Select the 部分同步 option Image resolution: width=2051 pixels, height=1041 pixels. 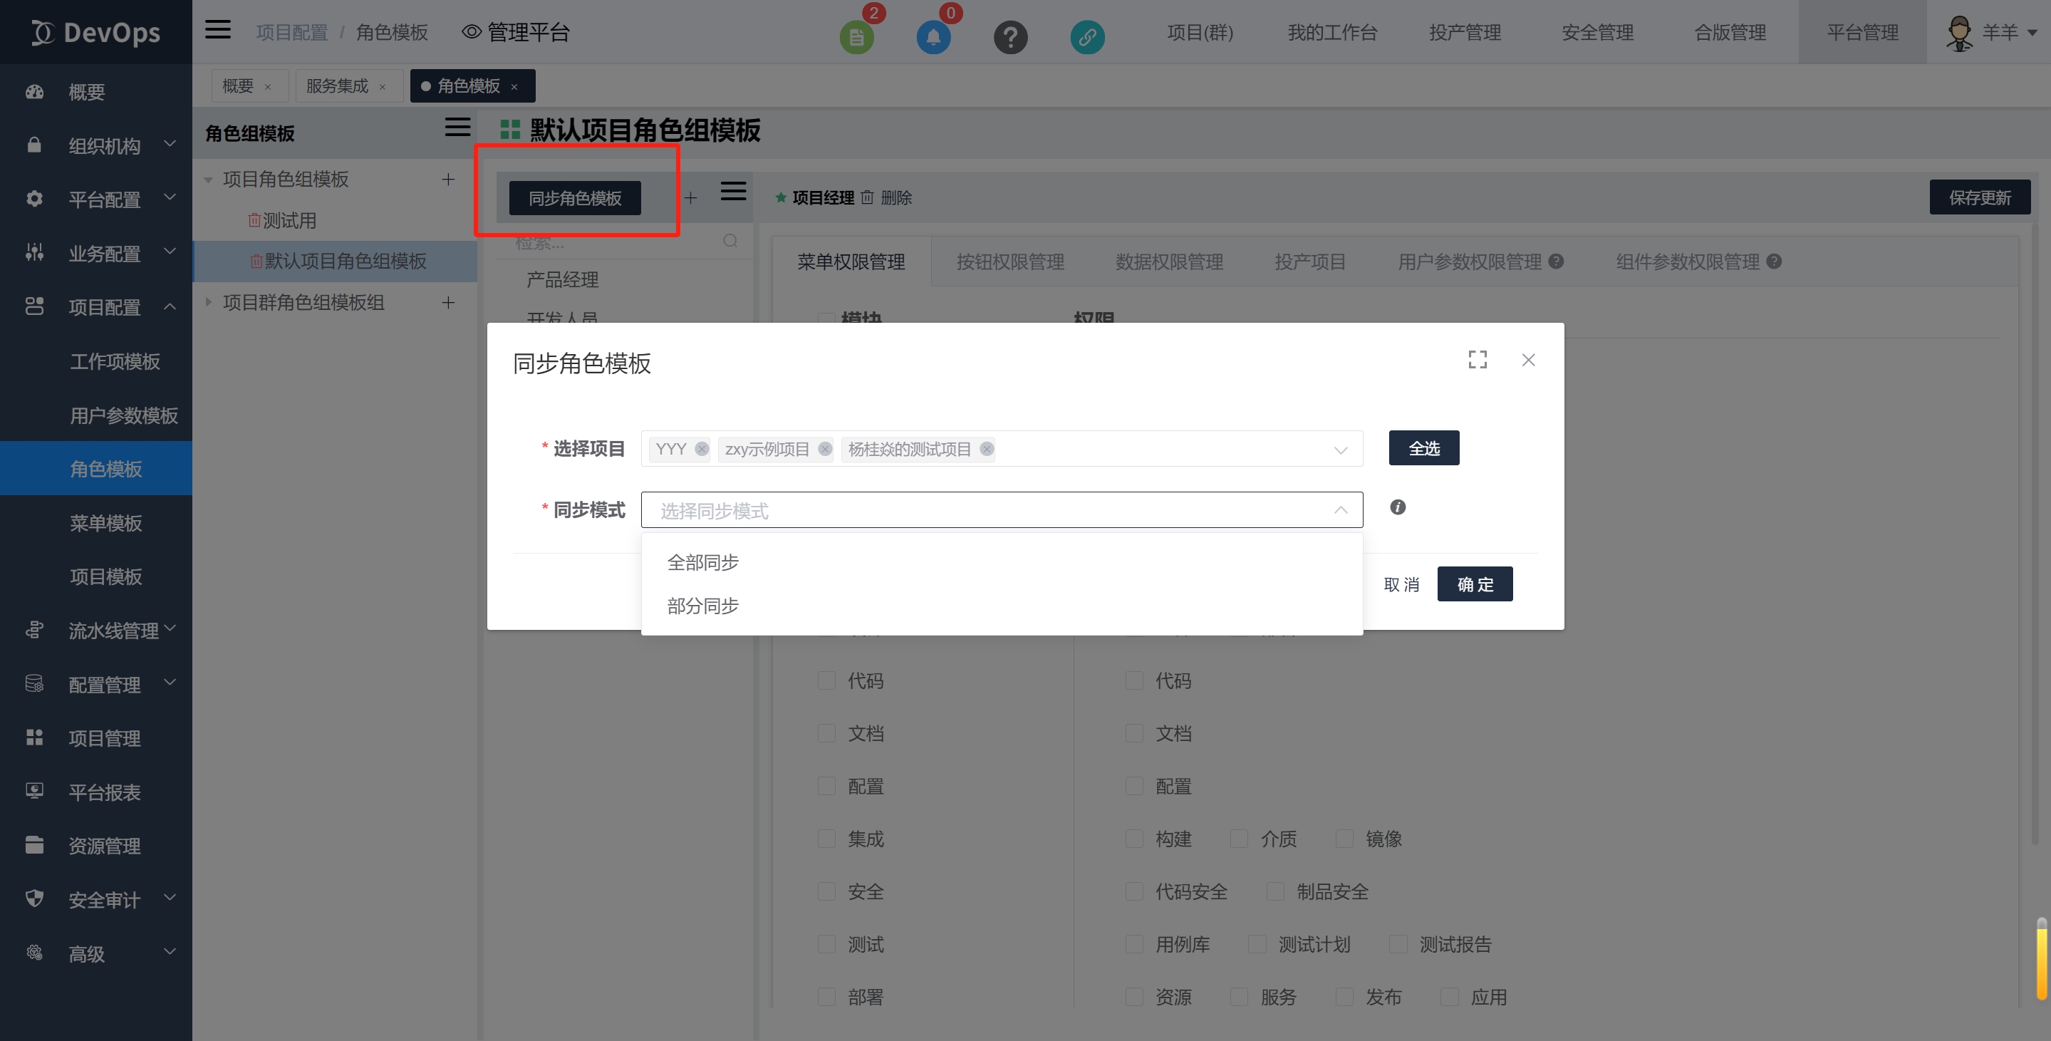click(x=703, y=606)
